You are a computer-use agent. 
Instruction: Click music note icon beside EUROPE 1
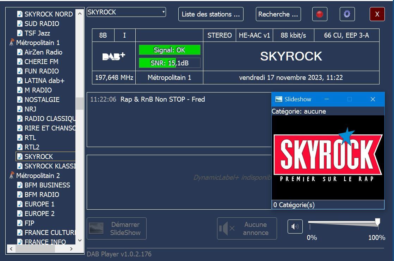point(20,204)
